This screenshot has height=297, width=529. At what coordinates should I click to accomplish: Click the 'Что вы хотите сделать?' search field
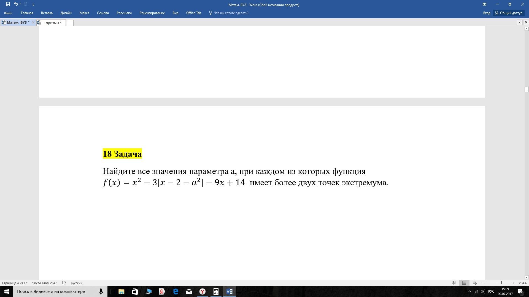pyautogui.click(x=231, y=13)
